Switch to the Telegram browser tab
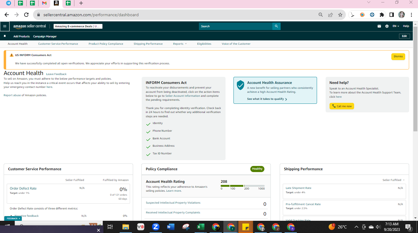This screenshot has width=418, height=233. pyautogui.click(x=9, y=3)
